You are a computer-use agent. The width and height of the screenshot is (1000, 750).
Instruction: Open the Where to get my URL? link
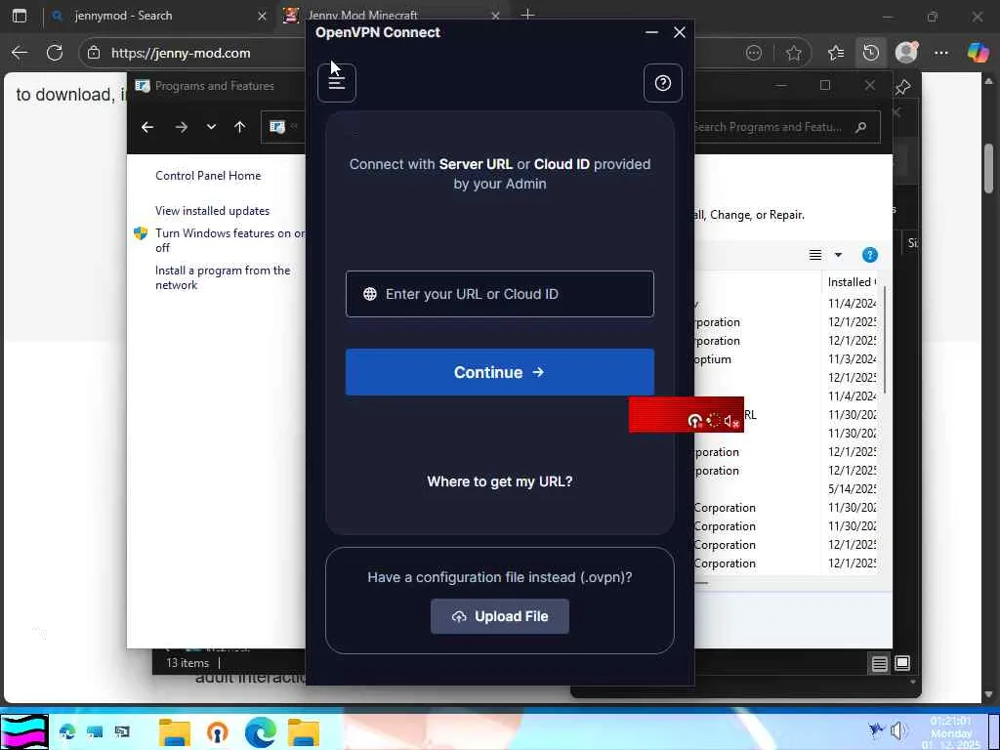pyautogui.click(x=499, y=481)
